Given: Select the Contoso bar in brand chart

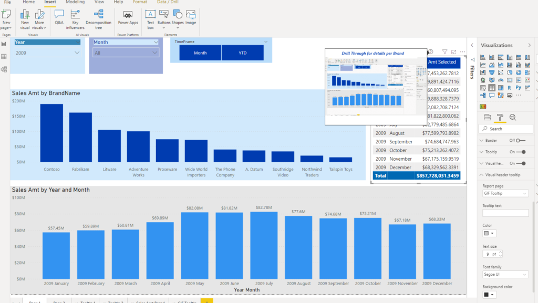Looking at the screenshot, I should point(51,133).
